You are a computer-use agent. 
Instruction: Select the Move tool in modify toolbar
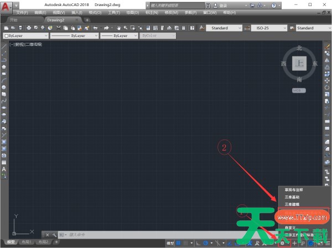[x=327, y=81]
